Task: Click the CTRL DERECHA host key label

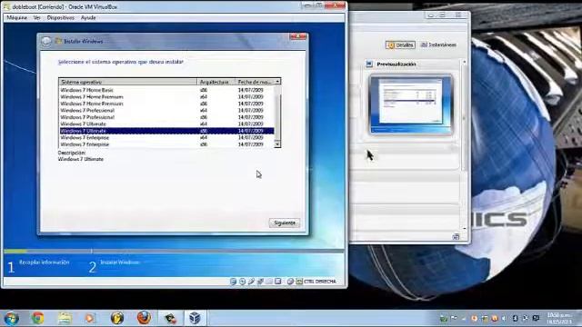Action: click(x=320, y=282)
